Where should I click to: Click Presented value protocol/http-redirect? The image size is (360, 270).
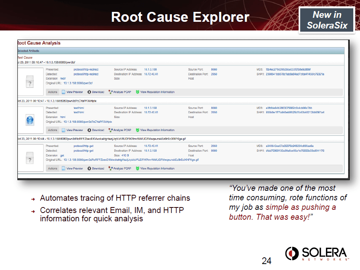pos(86,70)
